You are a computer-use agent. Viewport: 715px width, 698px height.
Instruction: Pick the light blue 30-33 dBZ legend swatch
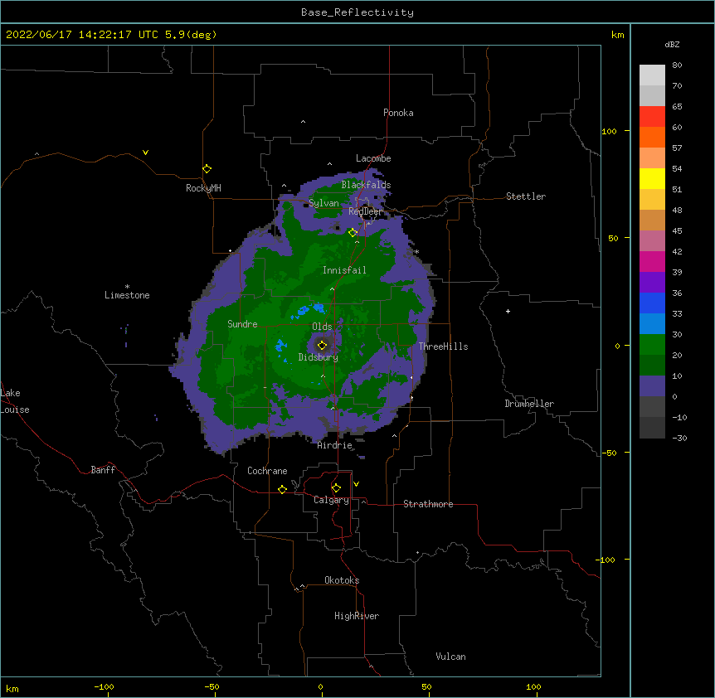652,324
